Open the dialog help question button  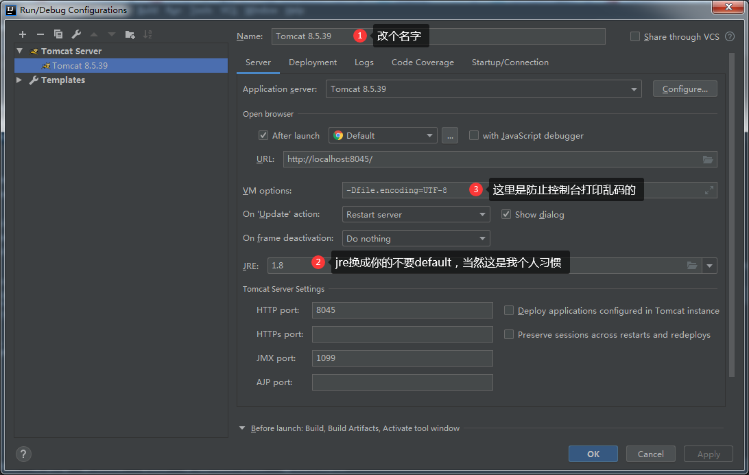tap(23, 454)
